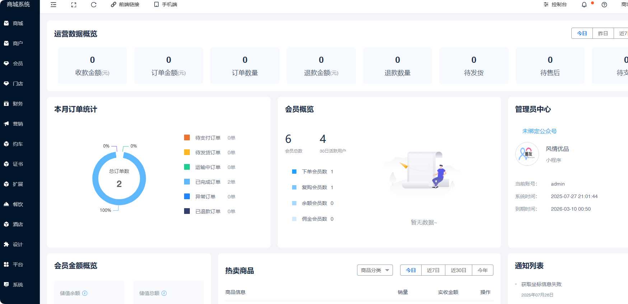Click the 风情优品 mini program avatar

(x=527, y=154)
